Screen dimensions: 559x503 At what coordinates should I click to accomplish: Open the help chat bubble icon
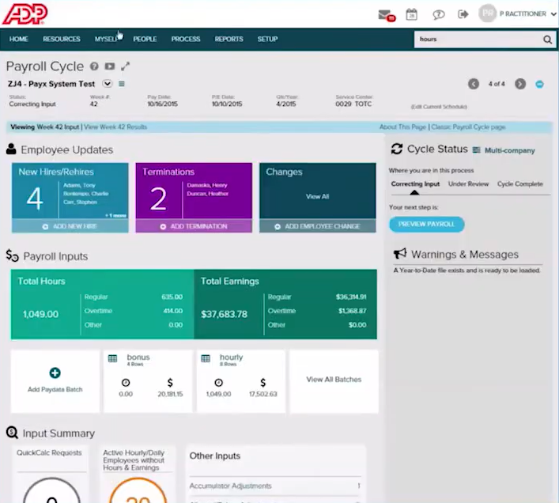point(439,14)
